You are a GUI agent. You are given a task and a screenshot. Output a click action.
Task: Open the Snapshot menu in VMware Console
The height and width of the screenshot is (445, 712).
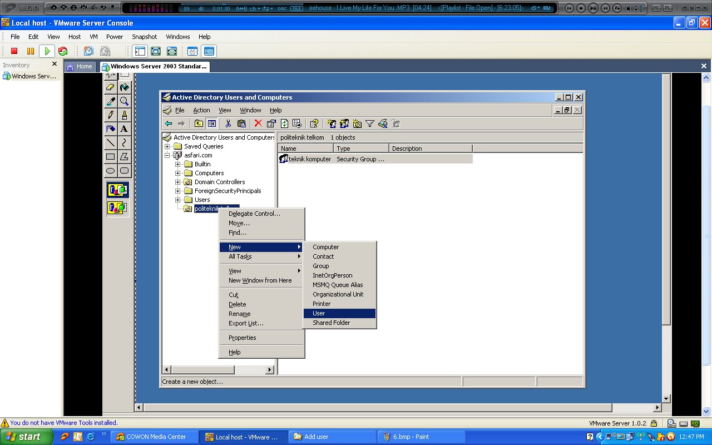[144, 37]
